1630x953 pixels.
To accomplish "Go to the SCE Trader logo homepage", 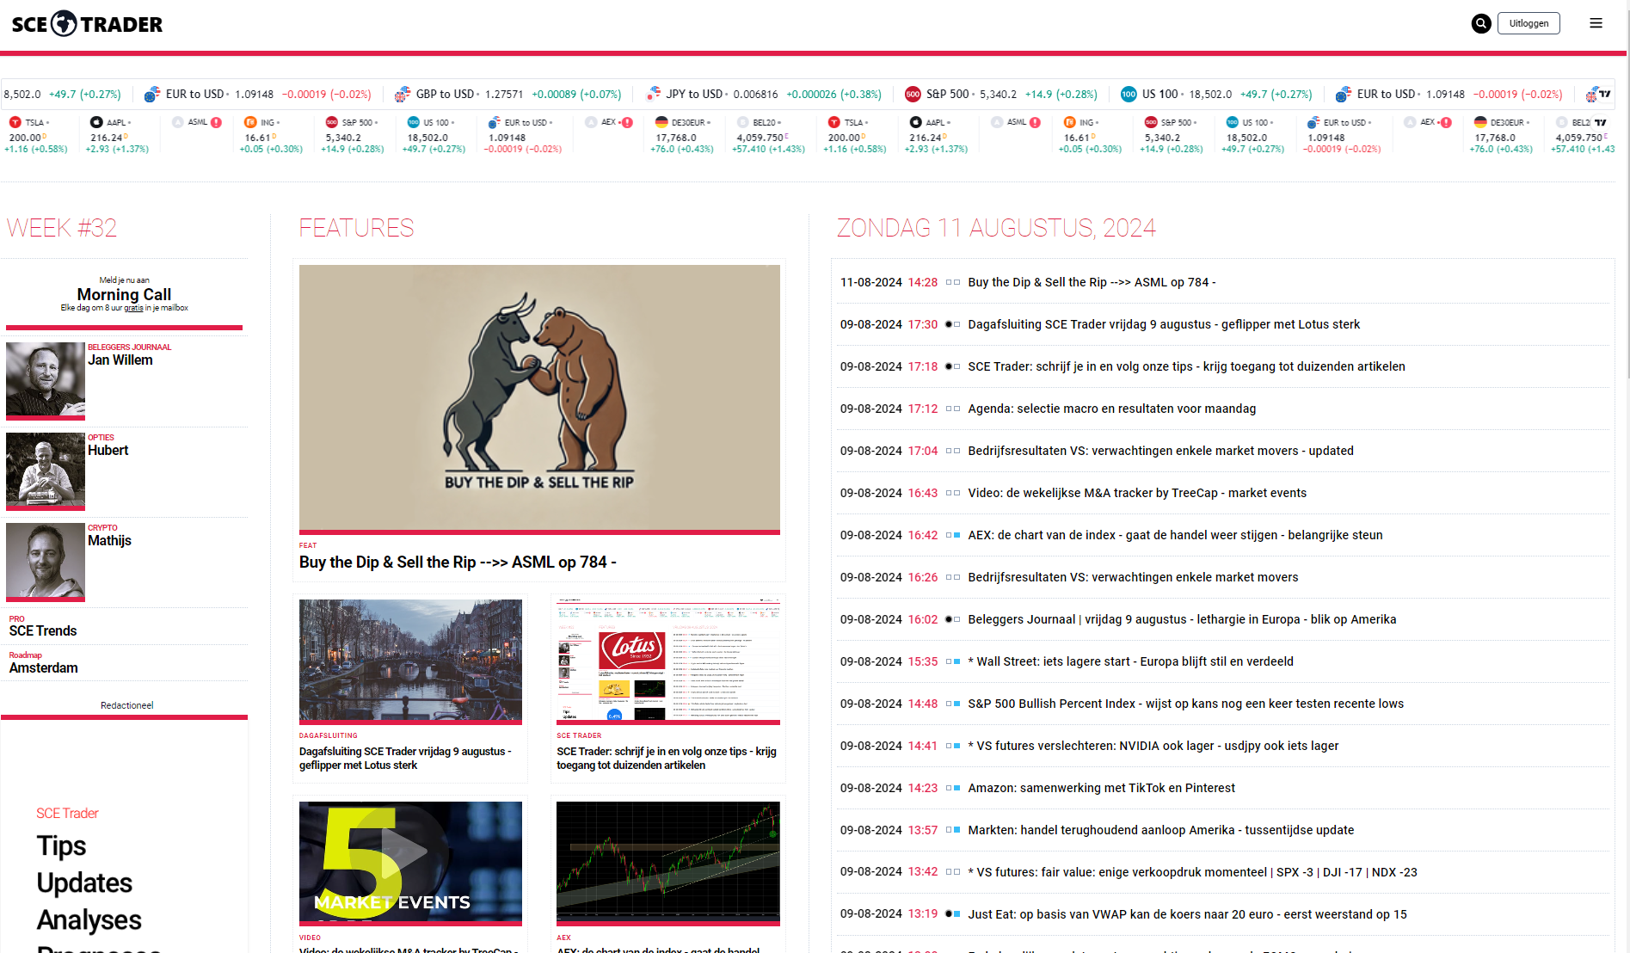I will pos(87,23).
